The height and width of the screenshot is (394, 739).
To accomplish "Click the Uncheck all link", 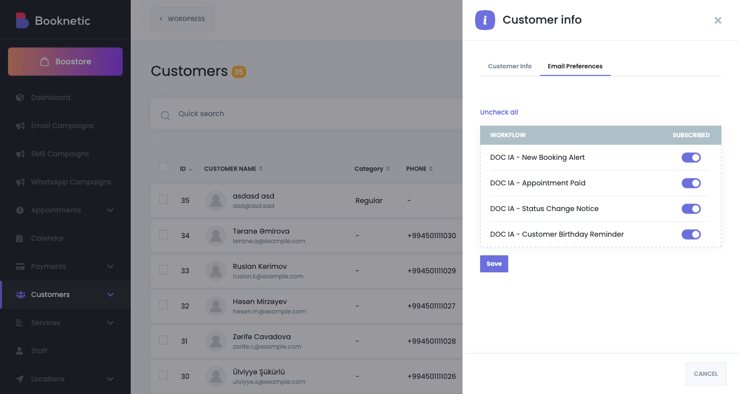I will pos(499,112).
